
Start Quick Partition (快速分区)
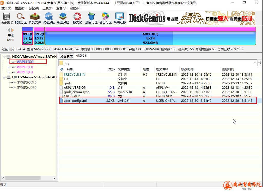point(49,18)
